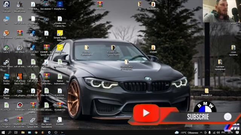
Task: Open File Explorer from the taskbar
Action: coord(23,132)
